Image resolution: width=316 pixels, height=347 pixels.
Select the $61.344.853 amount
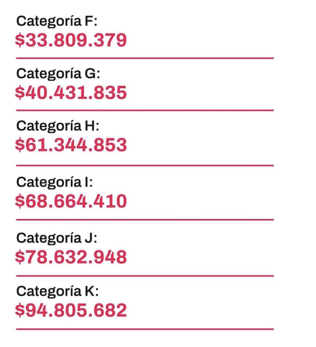pyautogui.click(x=71, y=145)
